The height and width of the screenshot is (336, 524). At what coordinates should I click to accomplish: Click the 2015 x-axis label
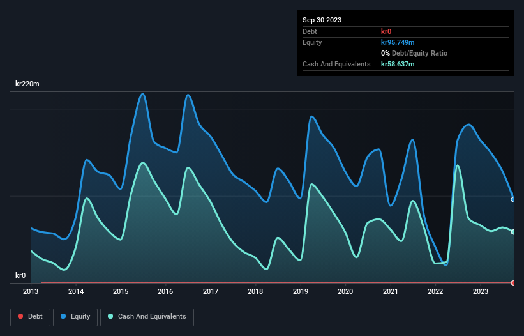[121, 291]
